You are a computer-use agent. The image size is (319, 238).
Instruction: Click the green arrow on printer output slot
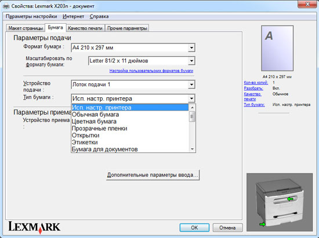coord(290,199)
